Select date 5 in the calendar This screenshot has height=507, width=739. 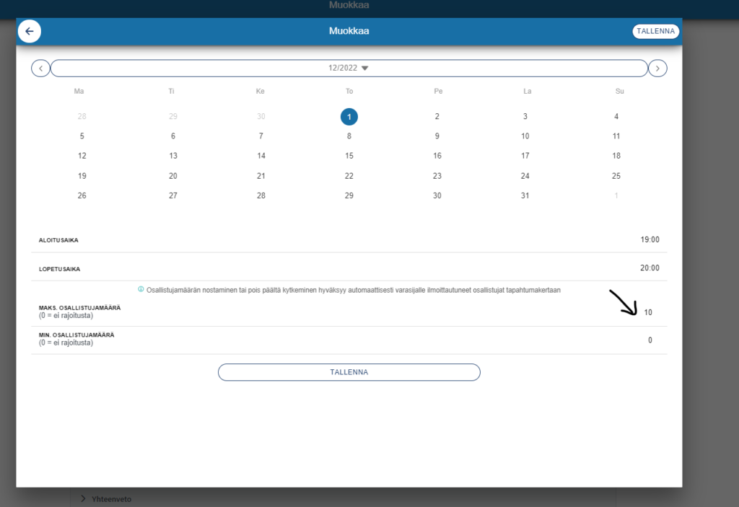coord(82,136)
